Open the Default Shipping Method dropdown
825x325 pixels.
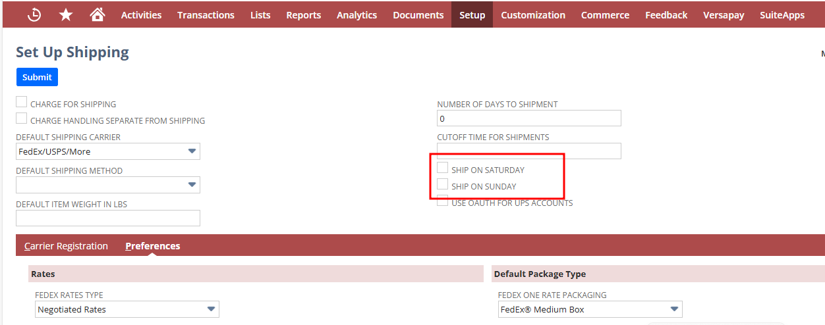click(x=107, y=185)
